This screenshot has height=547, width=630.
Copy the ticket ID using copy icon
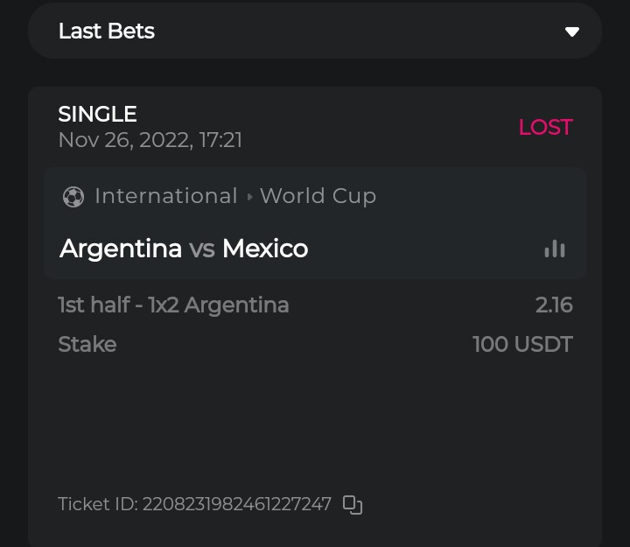click(x=353, y=504)
